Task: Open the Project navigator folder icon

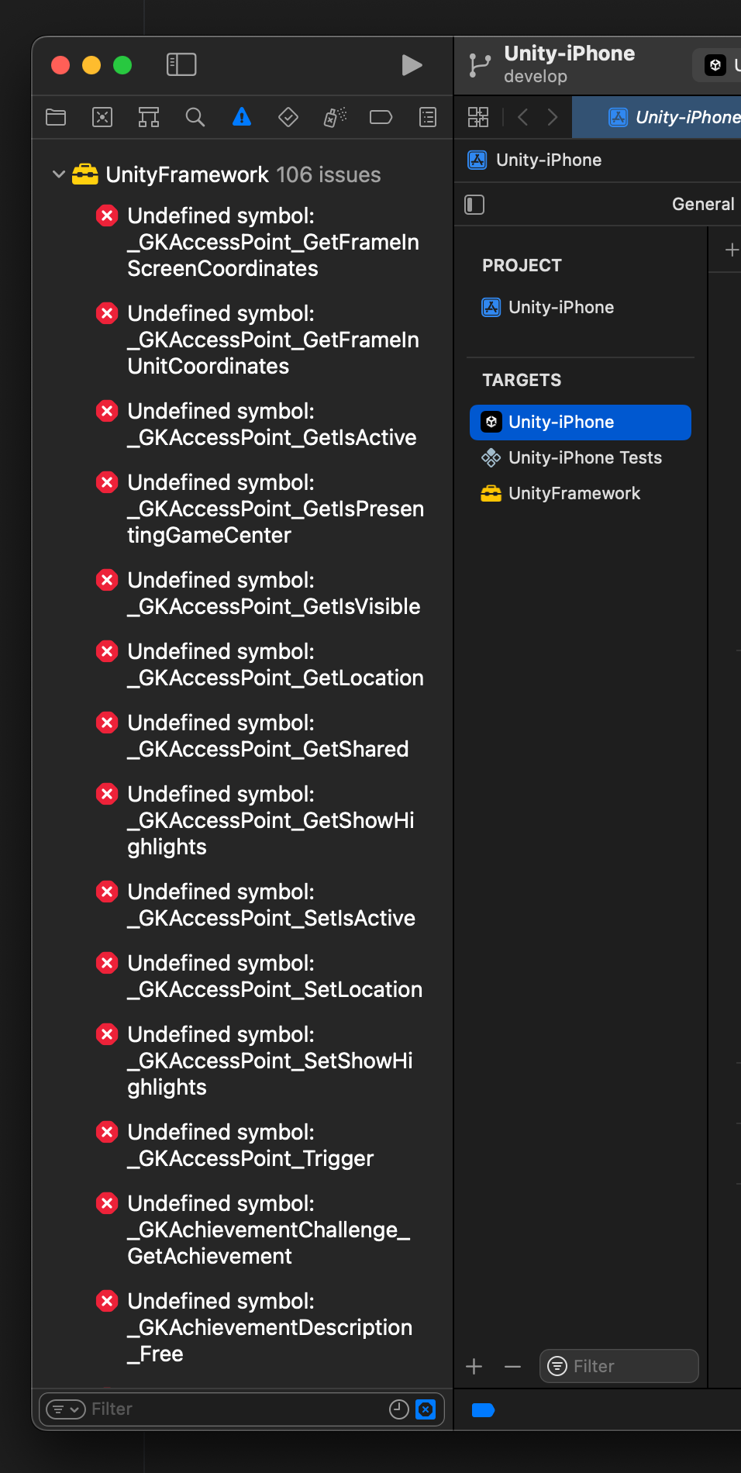Action: tap(56, 117)
